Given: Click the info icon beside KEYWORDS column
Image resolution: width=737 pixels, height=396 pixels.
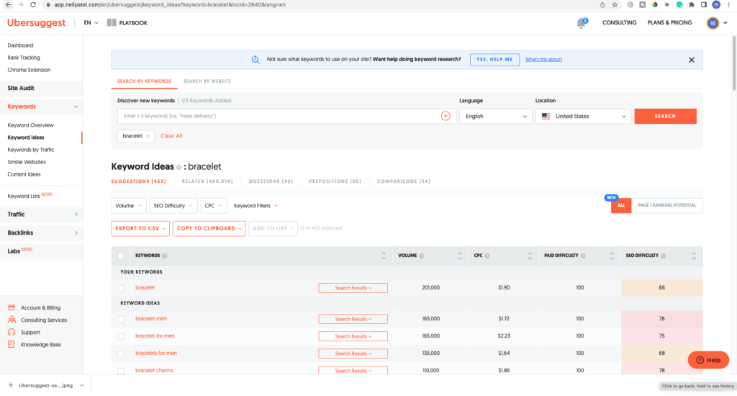Looking at the screenshot, I should coord(165,256).
